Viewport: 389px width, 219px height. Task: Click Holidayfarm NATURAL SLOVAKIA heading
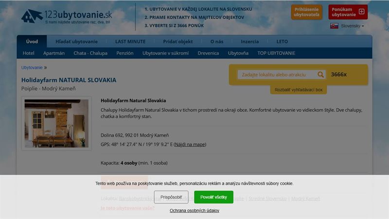click(x=69, y=80)
